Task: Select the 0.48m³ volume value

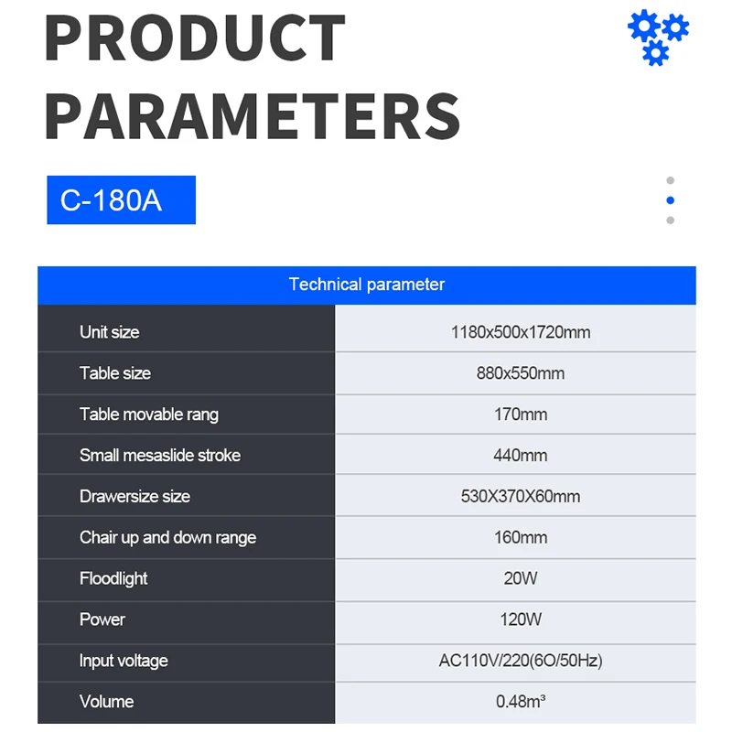Action: click(521, 702)
